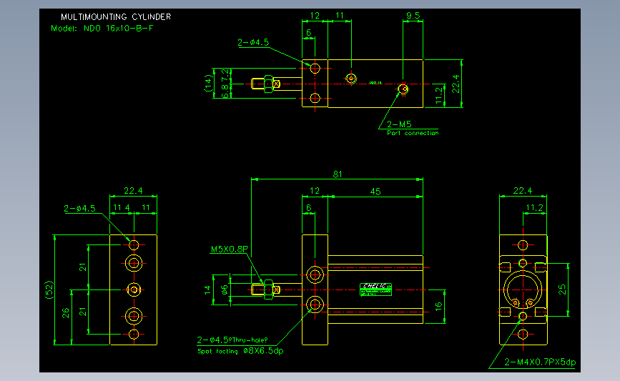The height and width of the screenshot is (381, 620).
Task: Click the "7.2" vertical dimension value
Action: [x=225, y=74]
